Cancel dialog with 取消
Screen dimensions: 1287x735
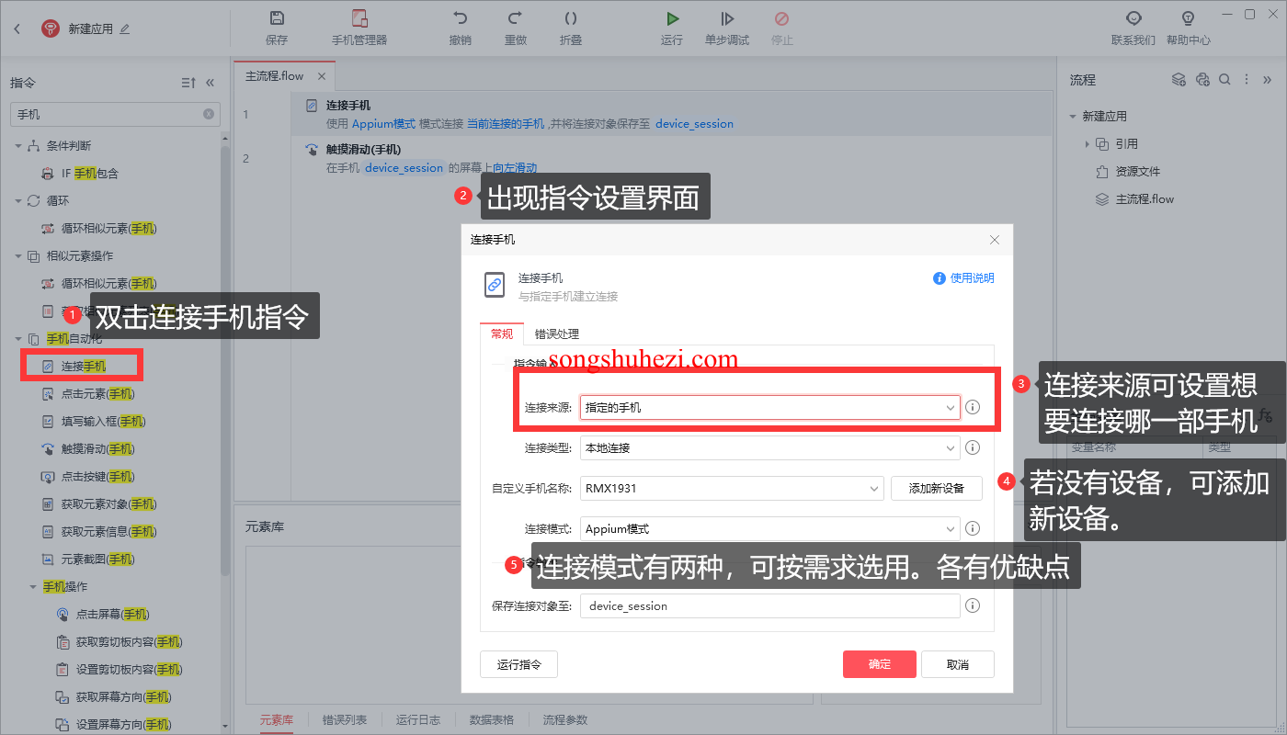[958, 664]
